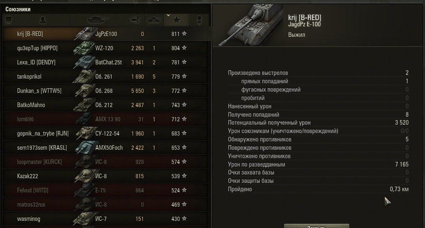Click the BatChat.25t tank icon in Lexa_ID row
The height and width of the screenshot is (228, 425).
coord(84,62)
